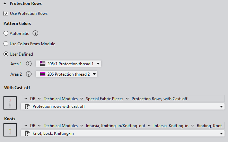Click the Knots module preview thumbnail
The image size is (228, 142).
(x=10, y=130)
